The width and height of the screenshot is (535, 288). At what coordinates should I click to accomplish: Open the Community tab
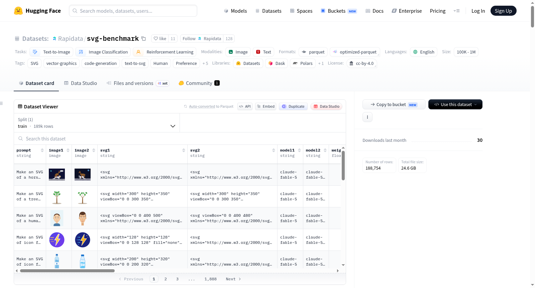(199, 83)
